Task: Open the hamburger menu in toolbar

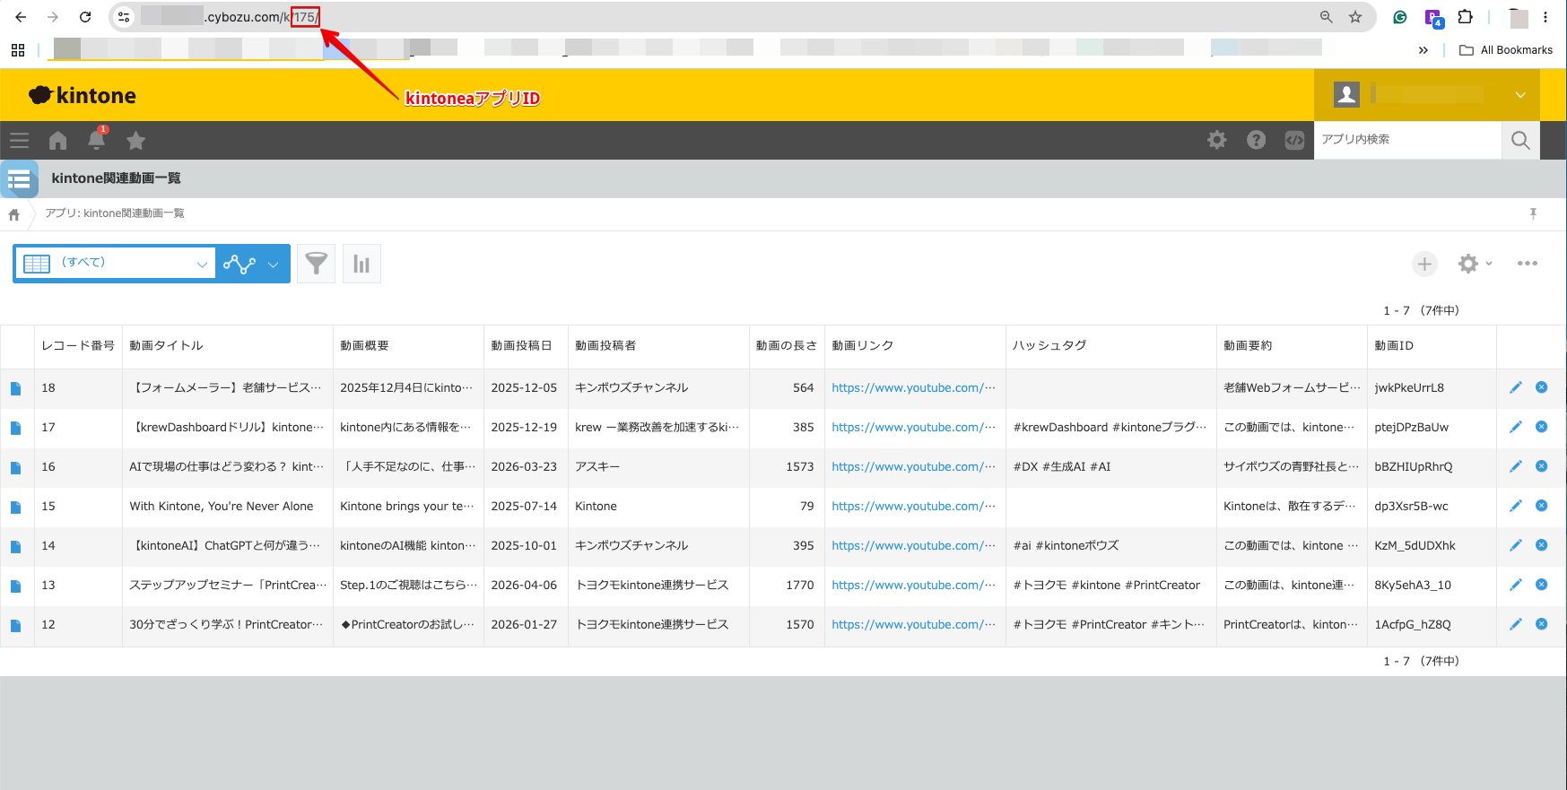Action: tap(20, 141)
